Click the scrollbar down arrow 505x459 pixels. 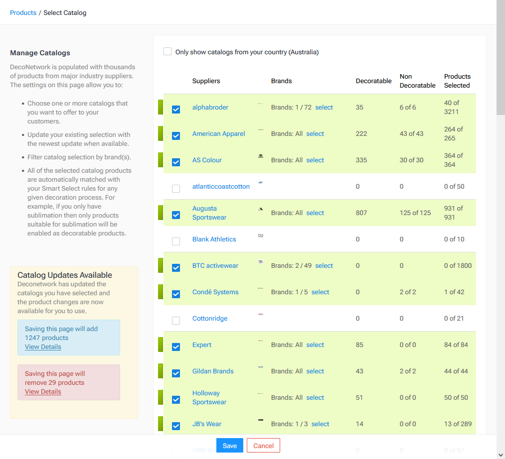tap(501, 455)
